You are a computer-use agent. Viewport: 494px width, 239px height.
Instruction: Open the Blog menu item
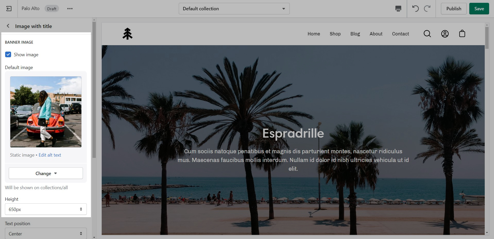pos(355,34)
